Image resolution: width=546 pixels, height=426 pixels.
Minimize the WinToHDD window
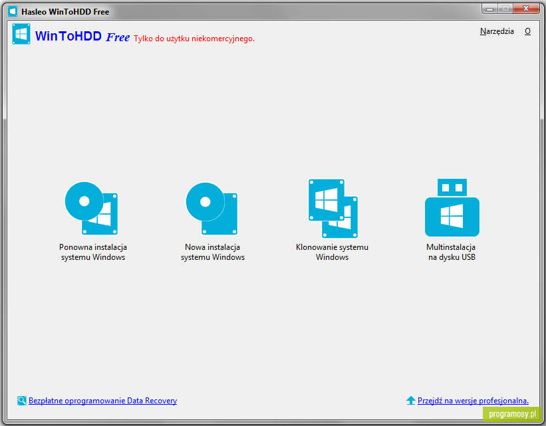pyautogui.click(x=489, y=9)
